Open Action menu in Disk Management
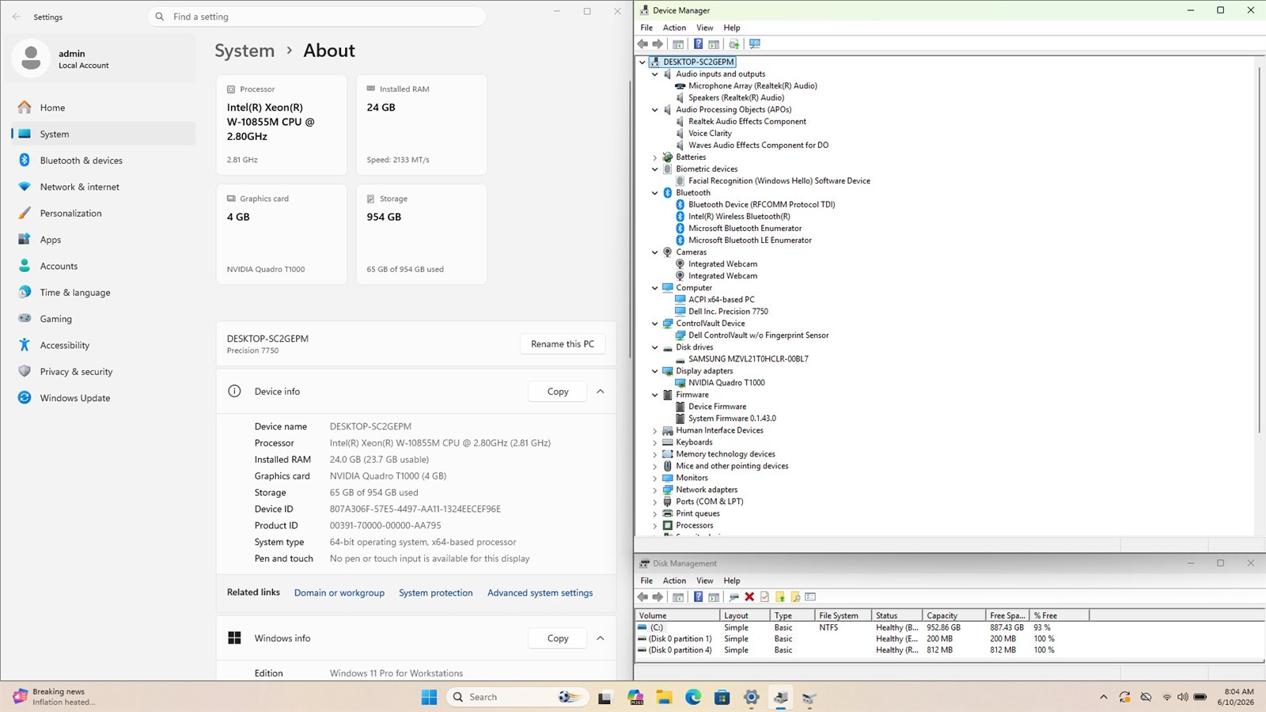 674,581
